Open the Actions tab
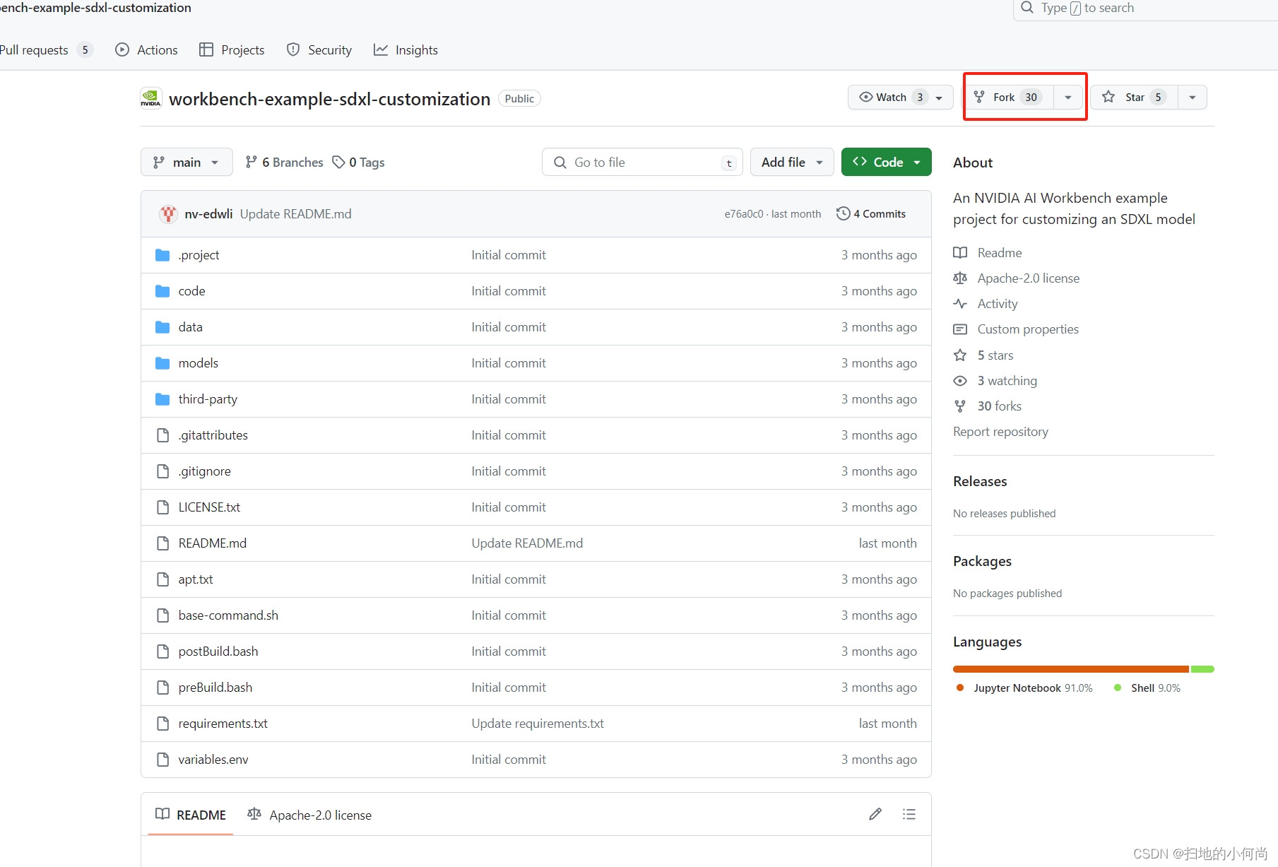This screenshot has width=1278, height=867. pos(146,49)
